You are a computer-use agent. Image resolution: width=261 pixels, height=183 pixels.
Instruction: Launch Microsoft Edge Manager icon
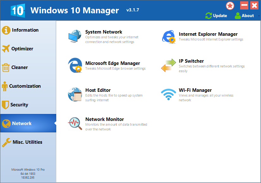point(75,65)
